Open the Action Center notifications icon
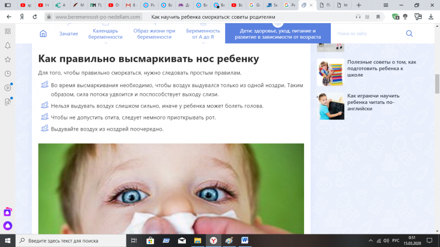The height and width of the screenshot is (247, 440). (429, 241)
